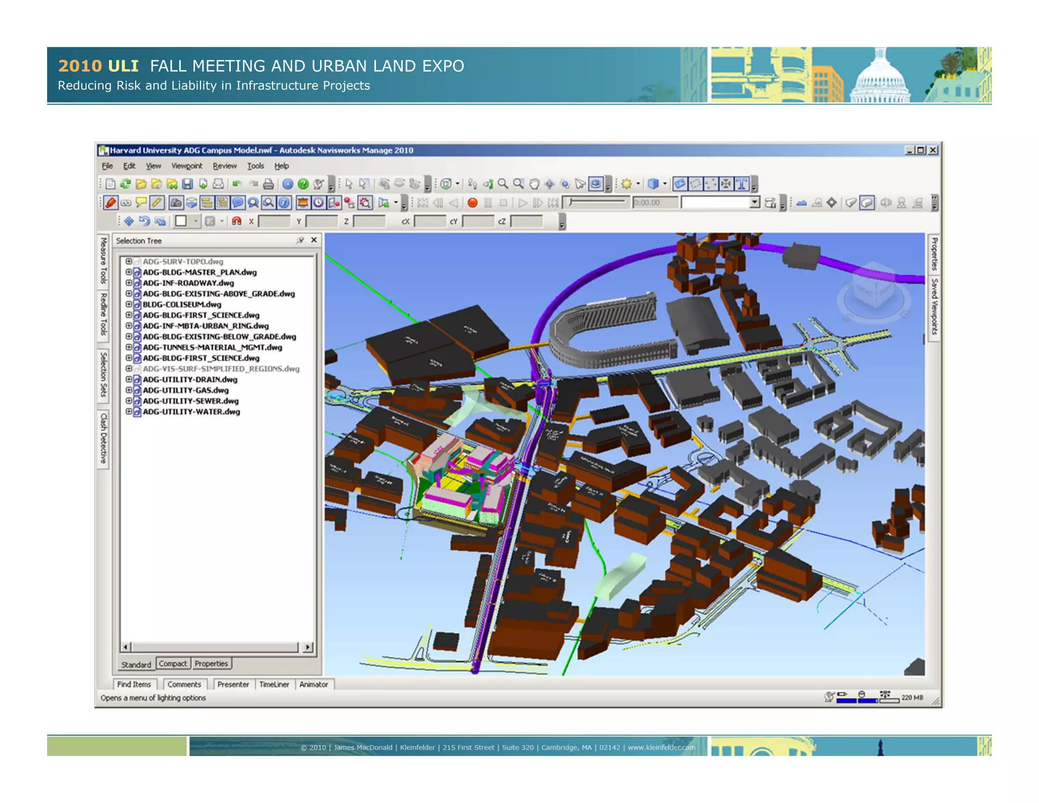Toggle the TimeLiner clock toolbar button
Screen dimensions: 1039x803
coord(318,203)
